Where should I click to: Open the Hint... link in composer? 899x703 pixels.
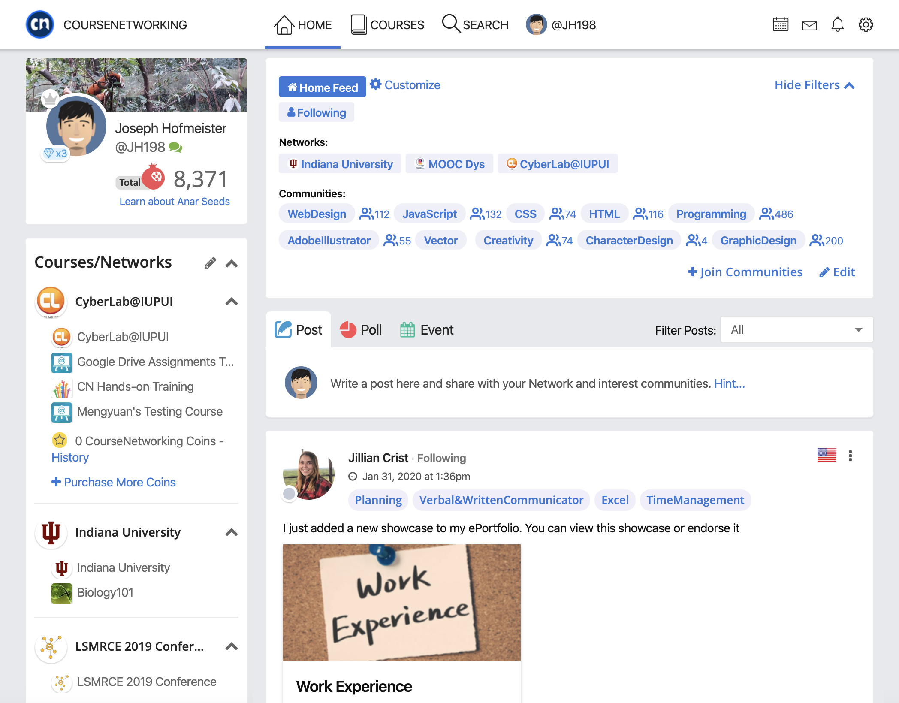[729, 383]
